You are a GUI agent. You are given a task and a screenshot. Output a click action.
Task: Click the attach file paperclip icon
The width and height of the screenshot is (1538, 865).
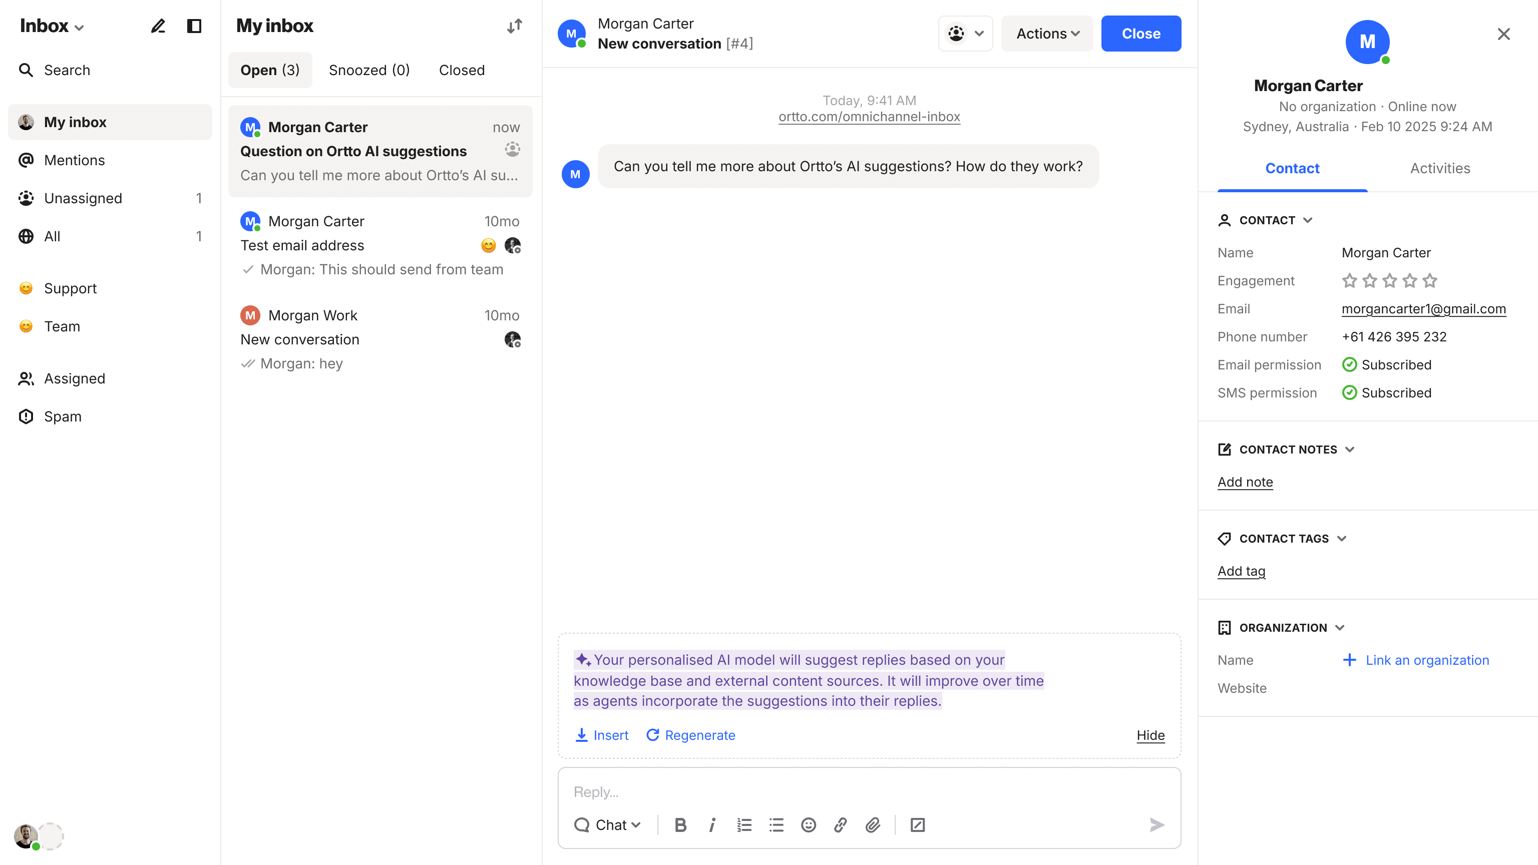(872, 824)
